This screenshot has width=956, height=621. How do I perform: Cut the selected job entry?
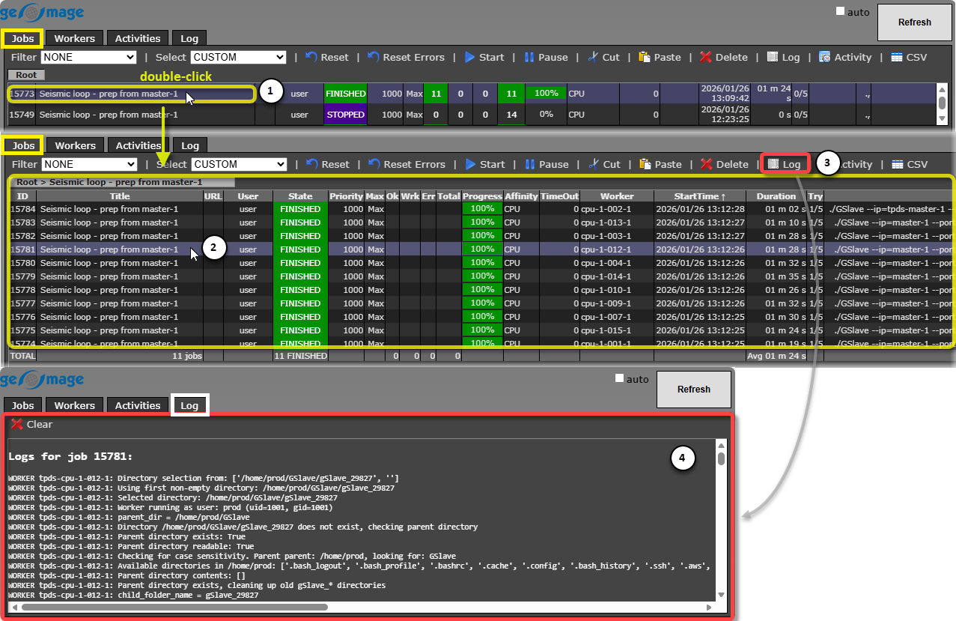(604, 57)
